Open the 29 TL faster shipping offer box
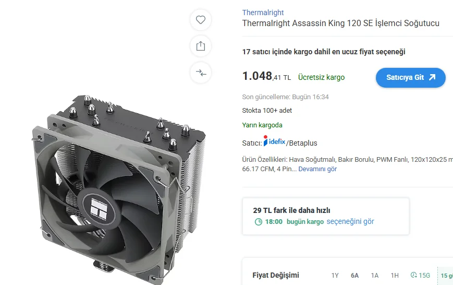Viewport: 453px width, 285px height. pyautogui.click(x=326, y=216)
